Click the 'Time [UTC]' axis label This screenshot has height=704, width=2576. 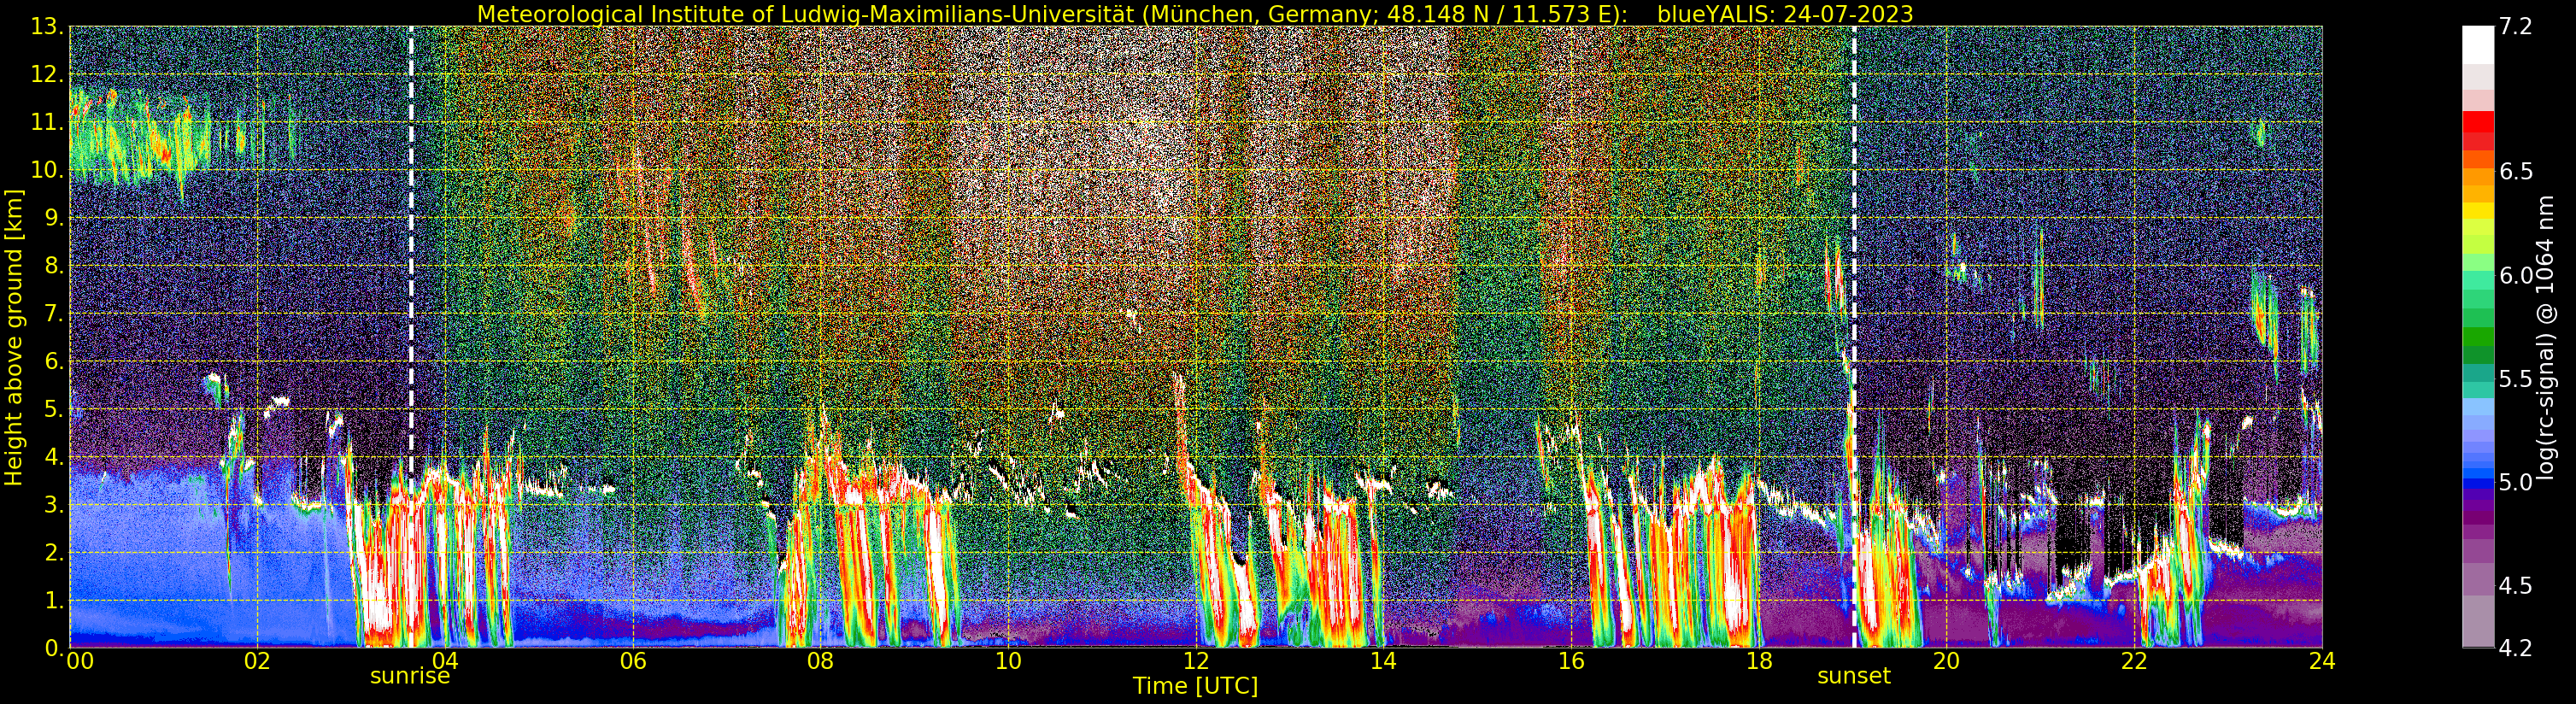pyautogui.click(x=1195, y=686)
